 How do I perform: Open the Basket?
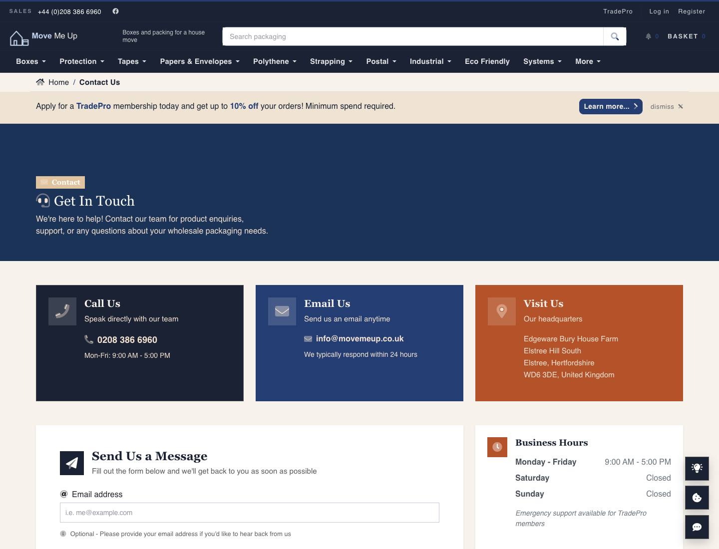click(x=687, y=36)
